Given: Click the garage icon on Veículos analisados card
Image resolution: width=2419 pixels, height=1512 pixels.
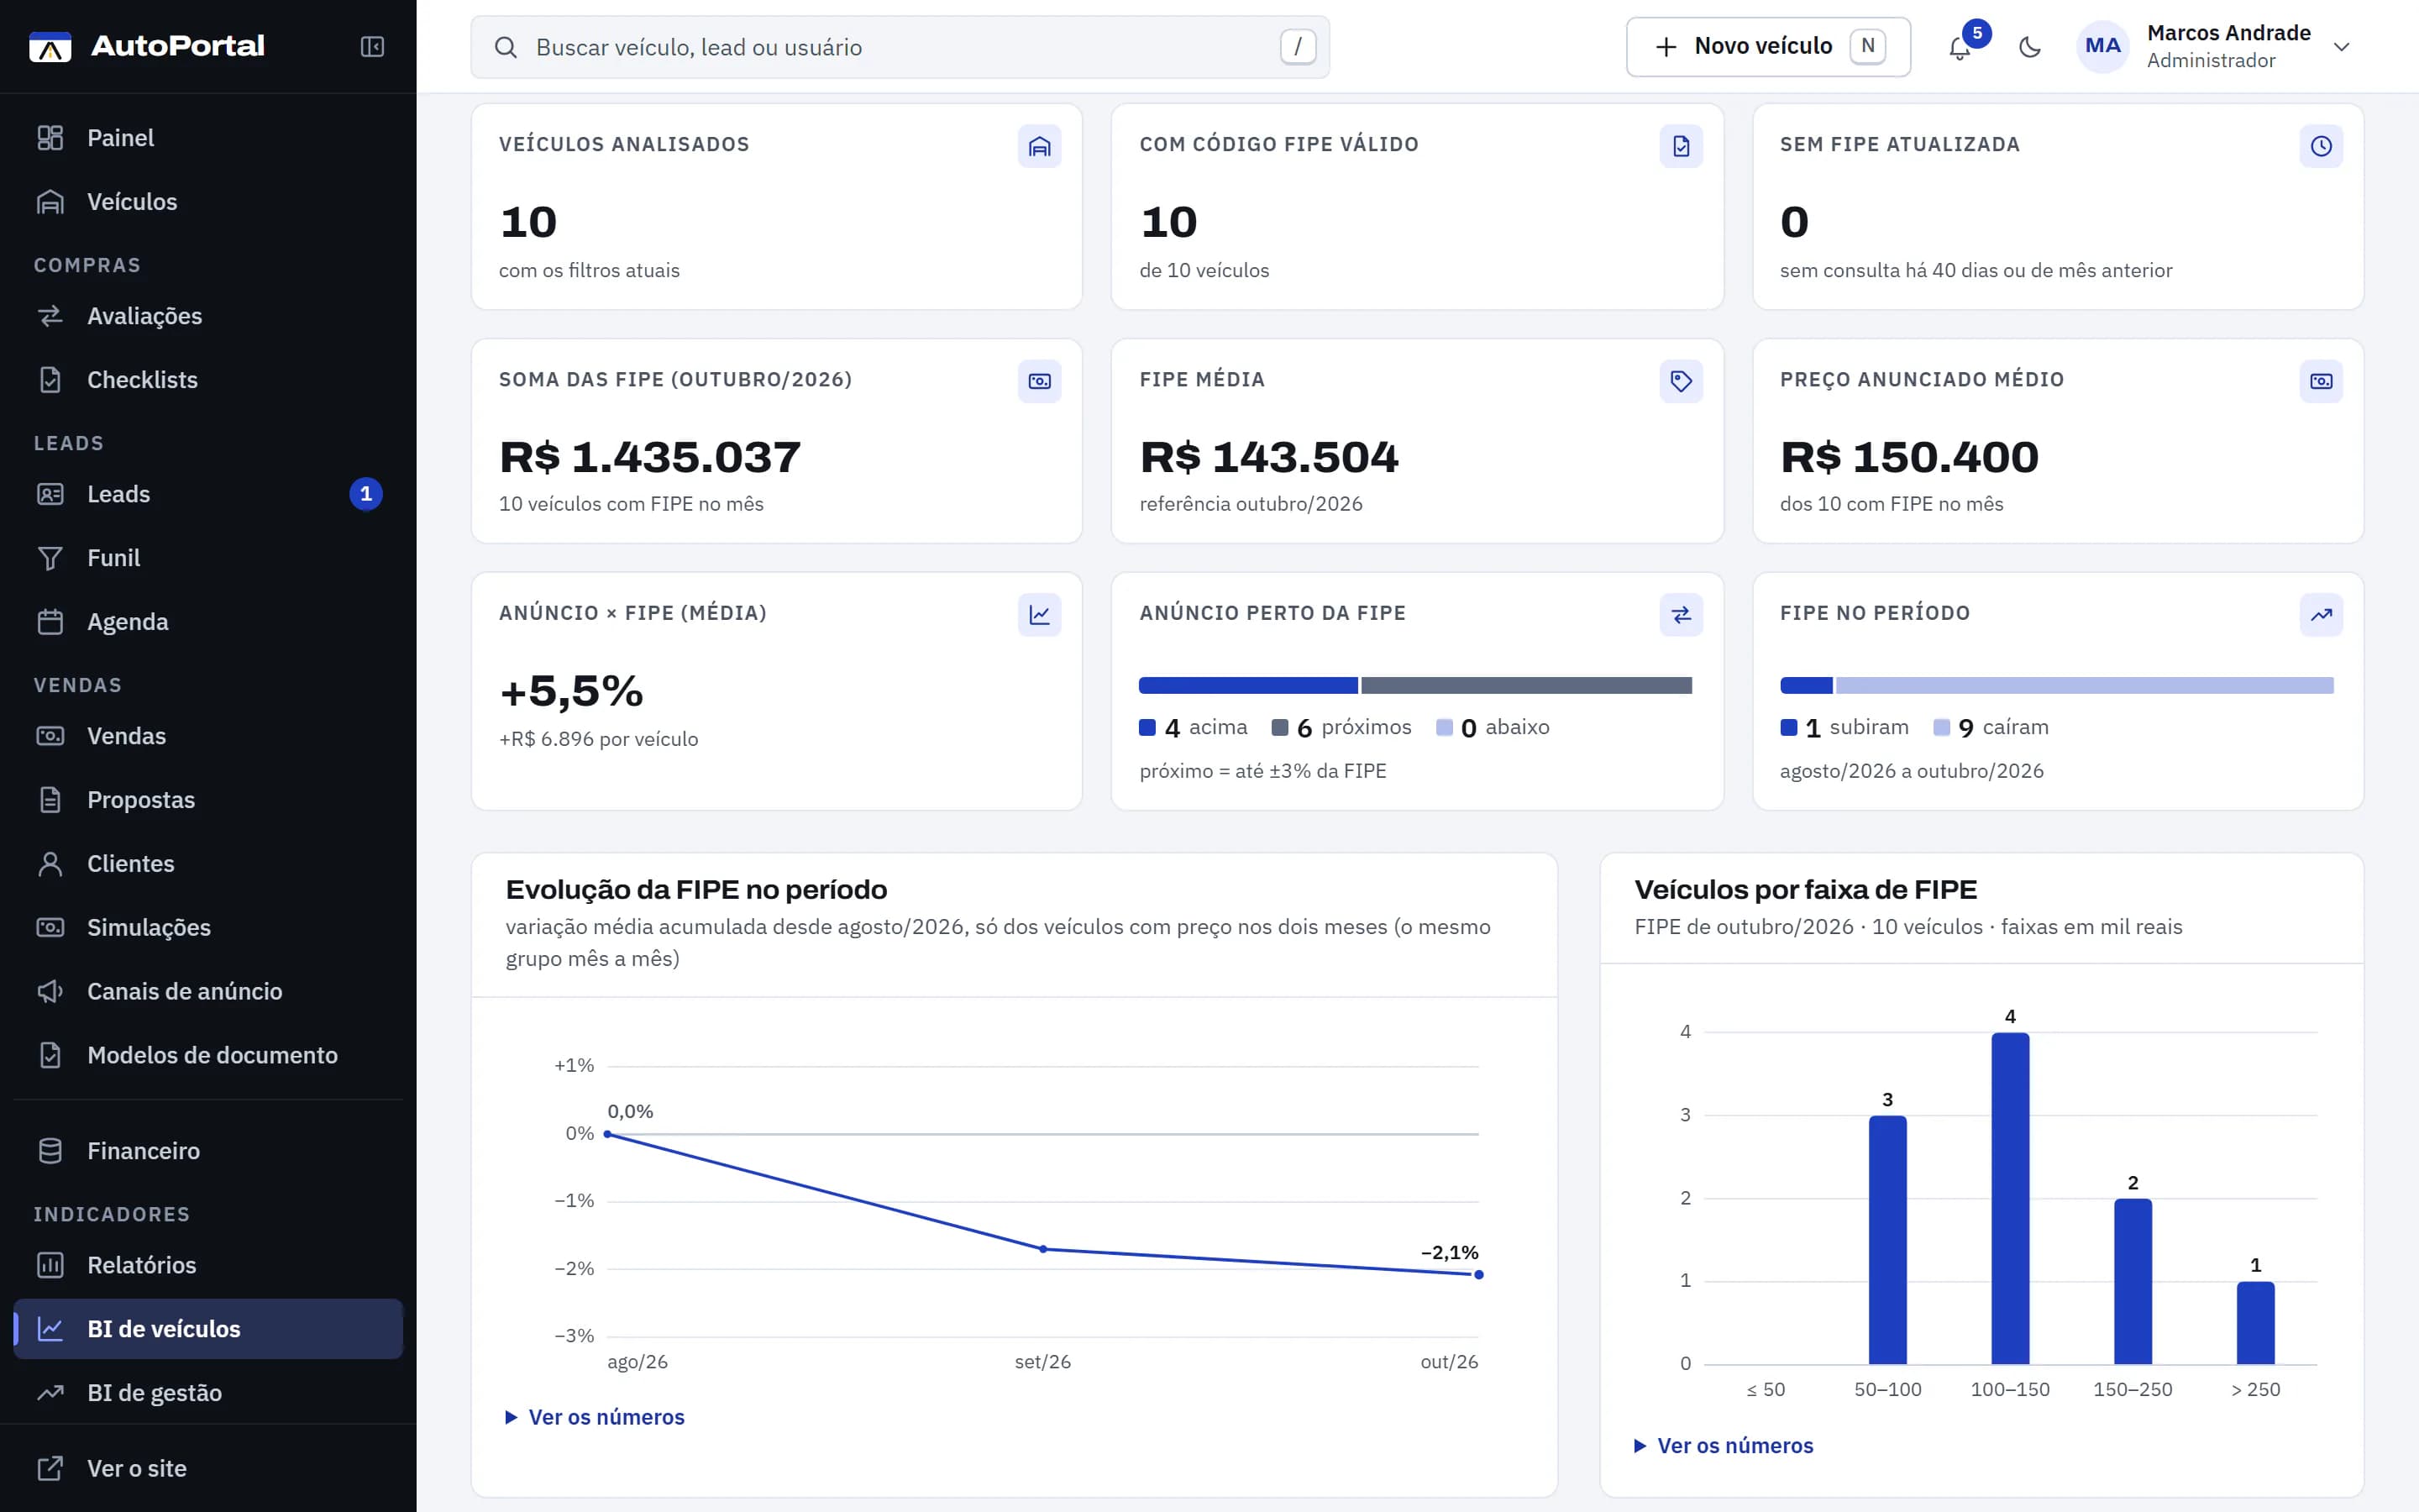Looking at the screenshot, I should click(1040, 147).
